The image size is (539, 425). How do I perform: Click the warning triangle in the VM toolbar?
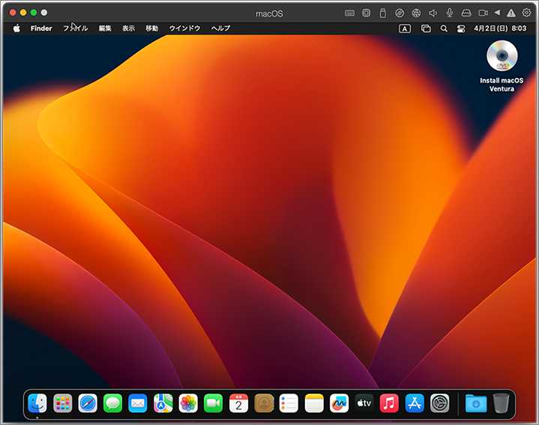(x=511, y=13)
